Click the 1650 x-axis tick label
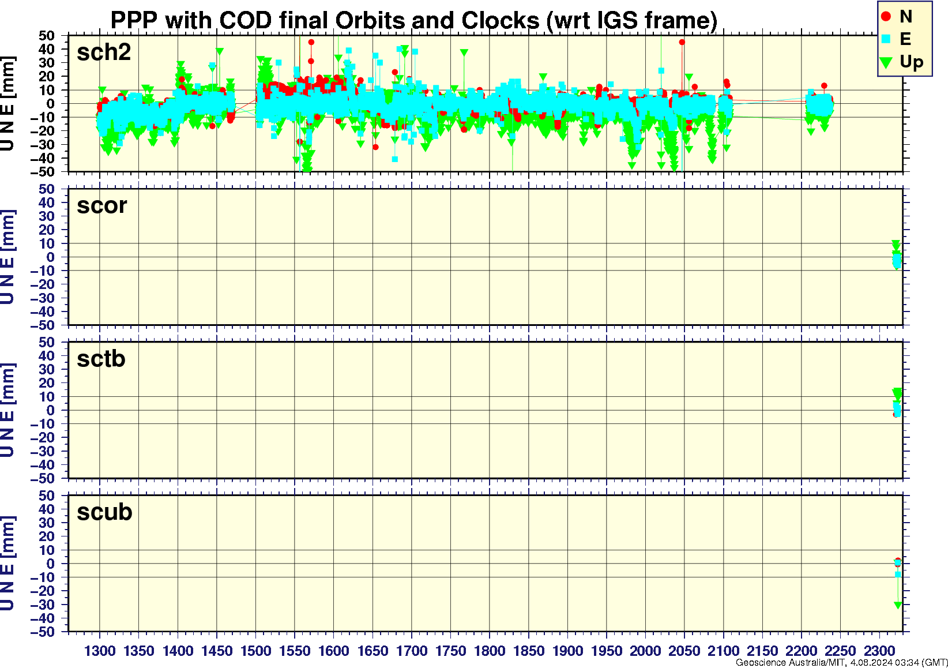The width and height of the screenshot is (948, 668). pos(373,651)
